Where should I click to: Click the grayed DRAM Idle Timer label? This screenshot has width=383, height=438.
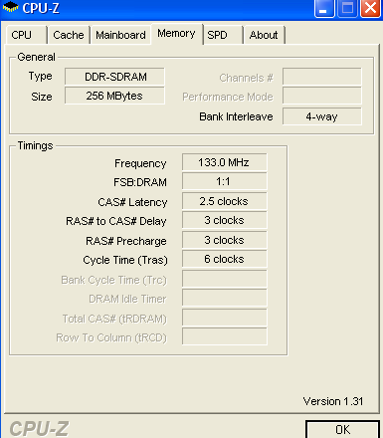pos(127,299)
